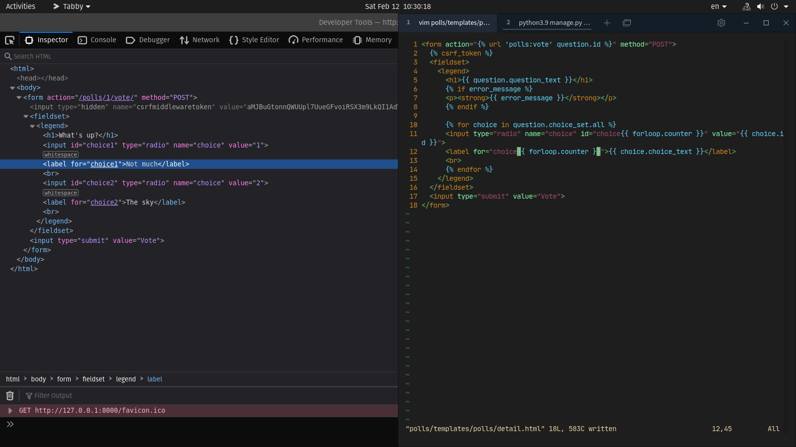Expand the GET favicon.ico log entry
The image size is (796, 447).
[x=10, y=410]
